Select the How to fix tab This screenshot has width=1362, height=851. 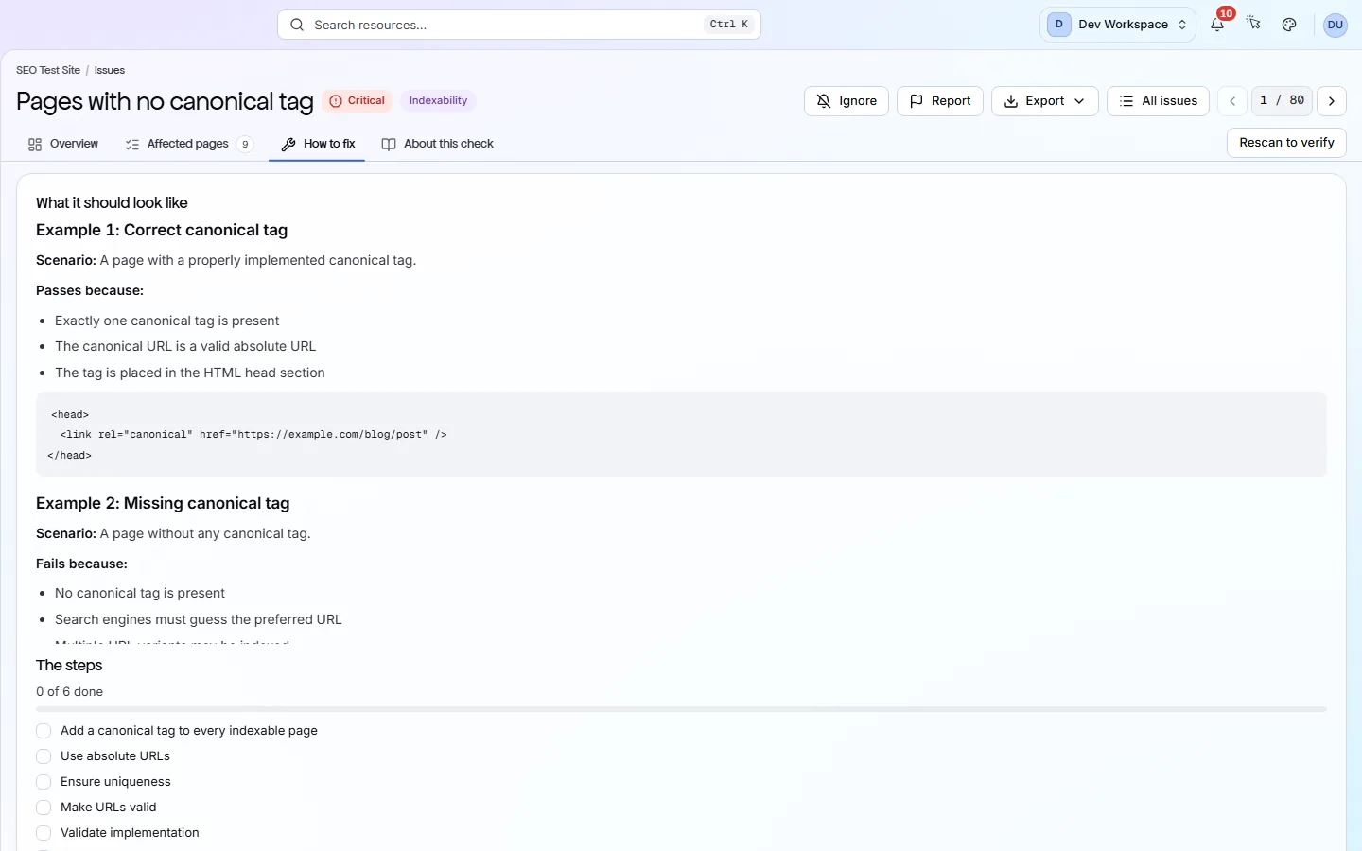click(318, 144)
